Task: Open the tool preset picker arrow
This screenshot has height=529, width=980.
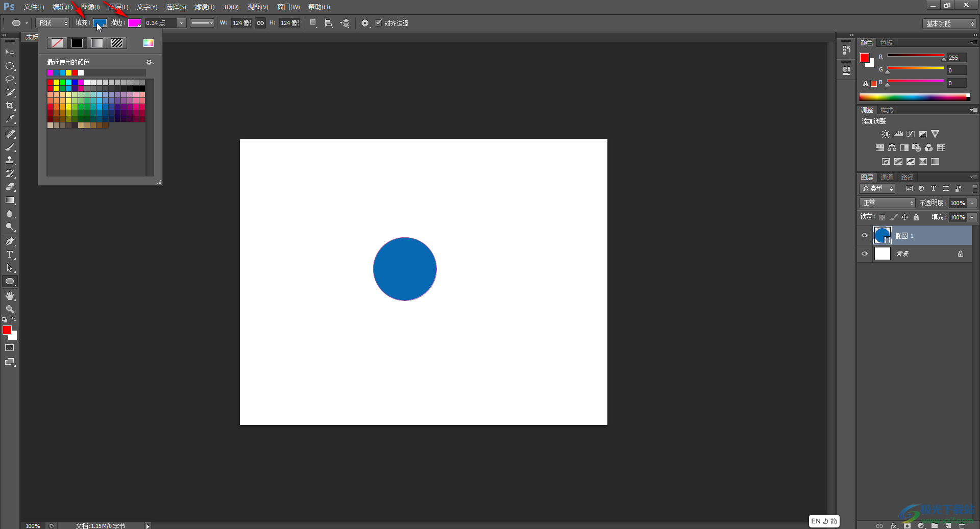Action: pos(27,23)
